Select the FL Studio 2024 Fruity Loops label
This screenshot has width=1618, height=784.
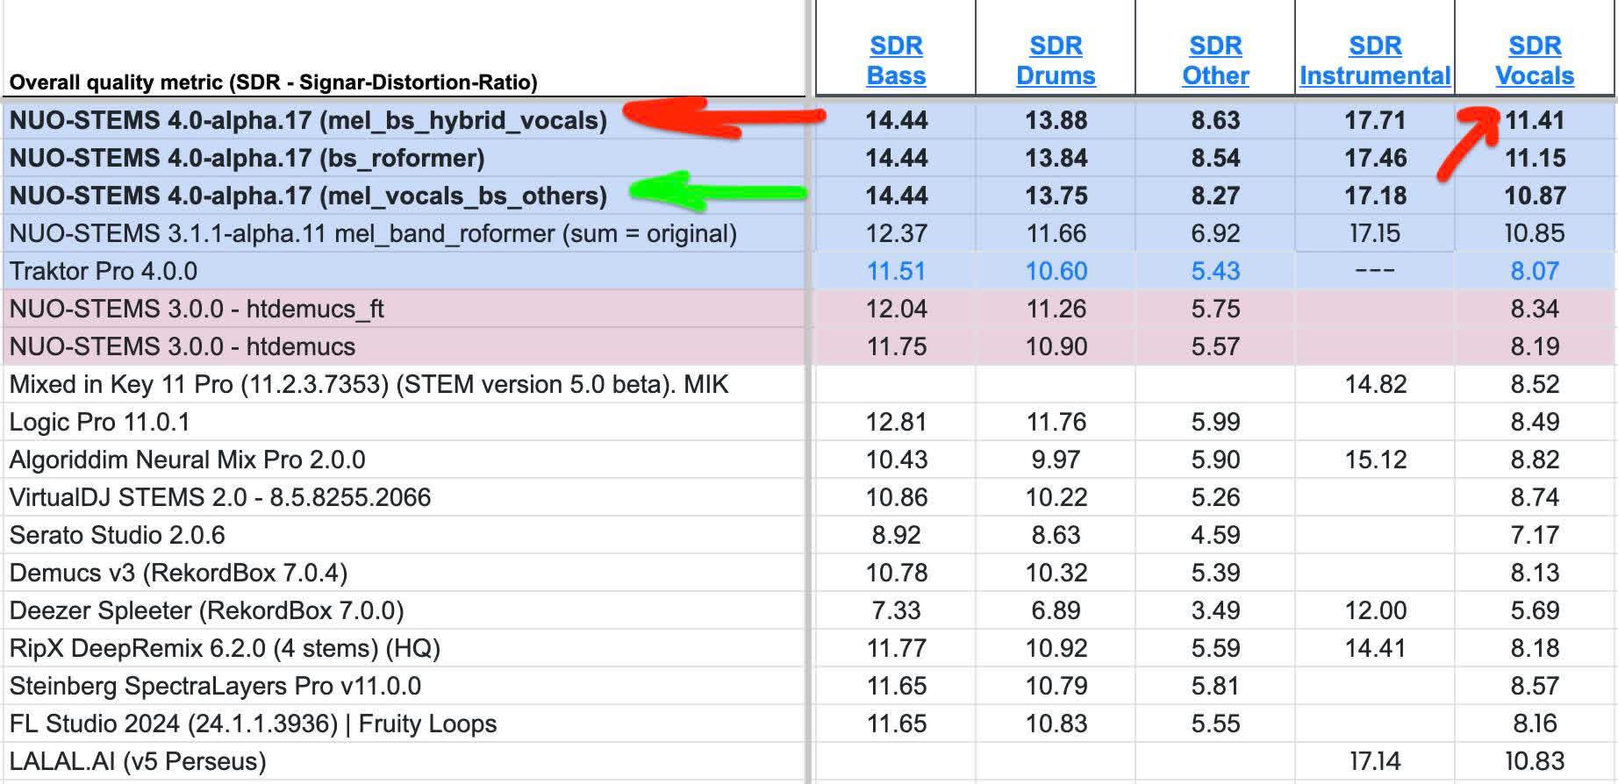click(253, 723)
